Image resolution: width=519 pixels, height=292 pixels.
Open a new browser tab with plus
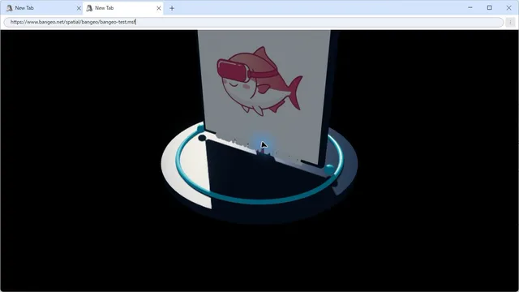pyautogui.click(x=172, y=8)
